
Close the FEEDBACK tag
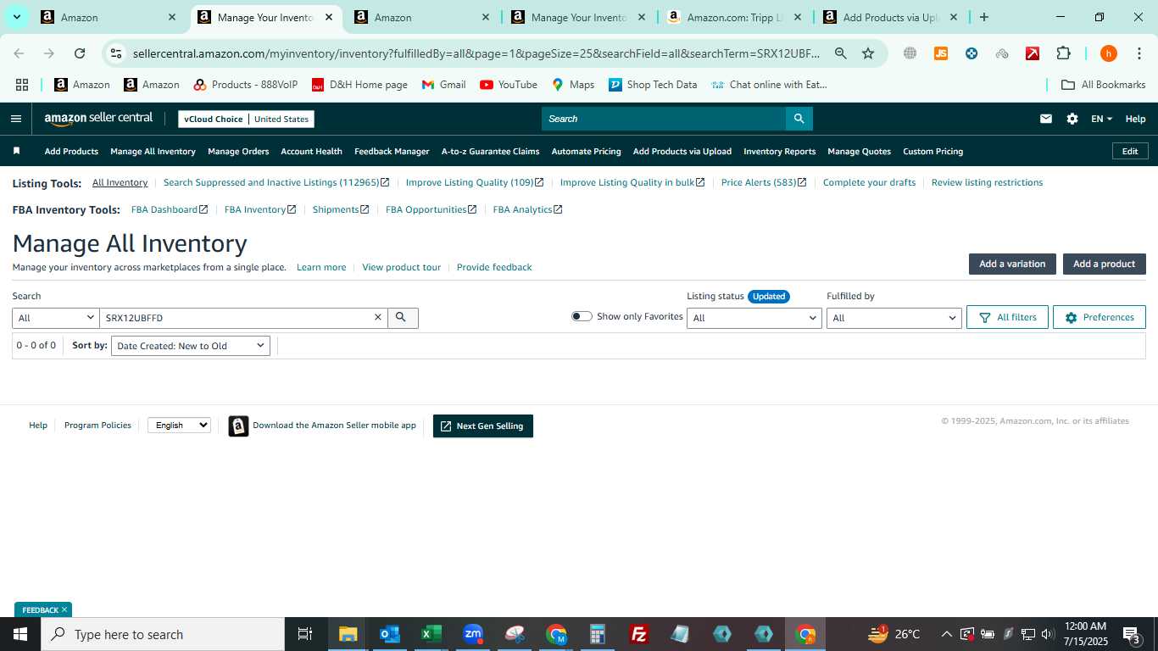coord(64,609)
